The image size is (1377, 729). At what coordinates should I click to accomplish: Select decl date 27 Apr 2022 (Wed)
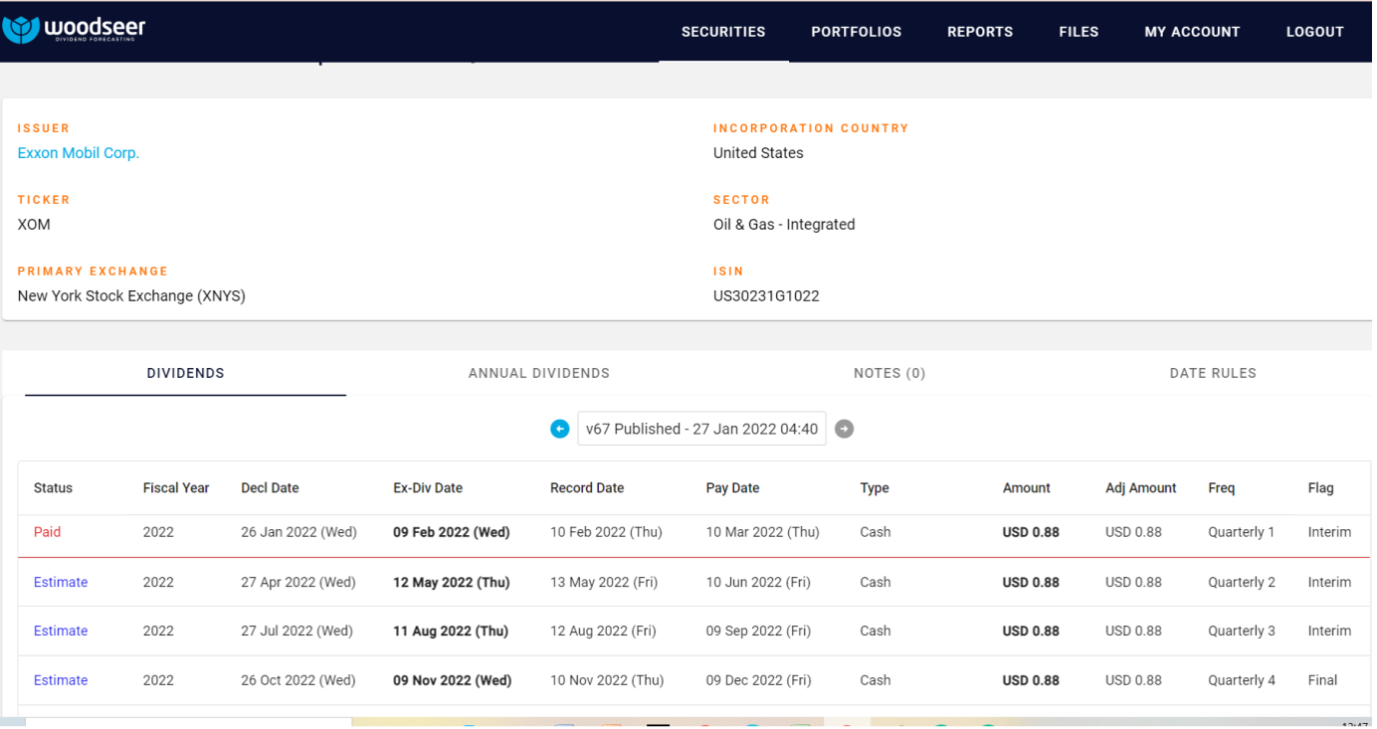[298, 582]
